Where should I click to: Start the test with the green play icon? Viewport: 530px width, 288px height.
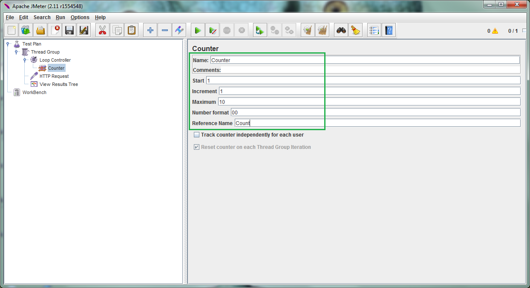pos(197,30)
